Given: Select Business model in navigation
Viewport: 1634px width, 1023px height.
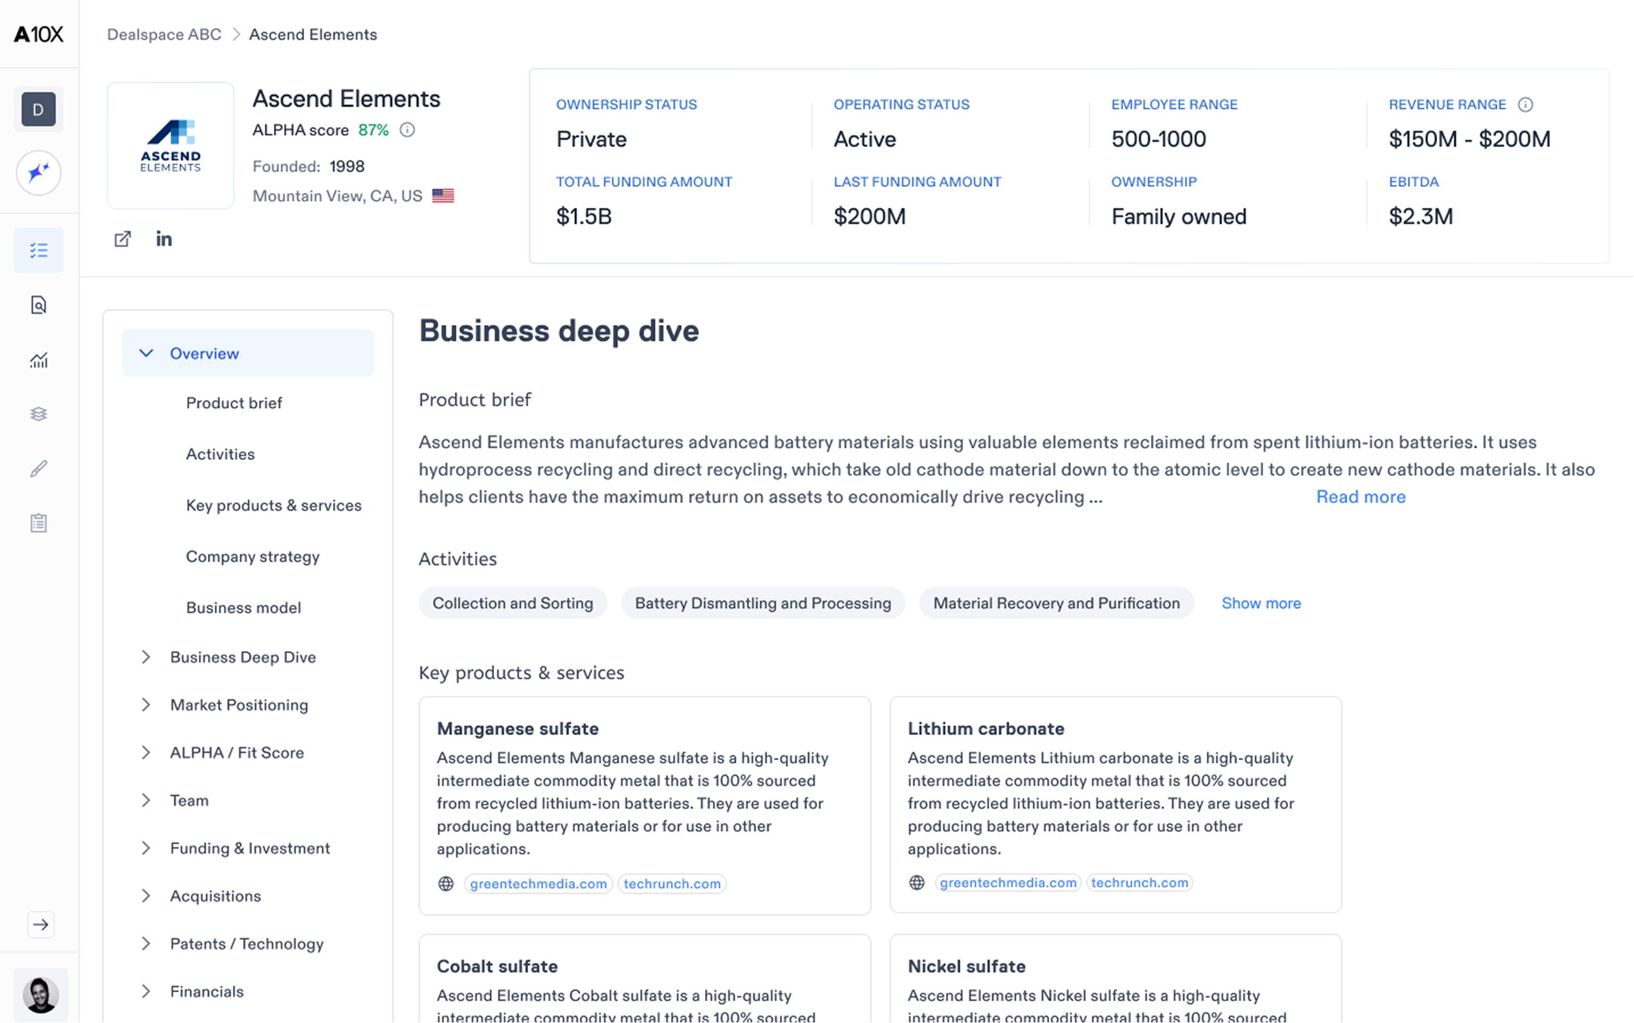Looking at the screenshot, I should pos(244,607).
